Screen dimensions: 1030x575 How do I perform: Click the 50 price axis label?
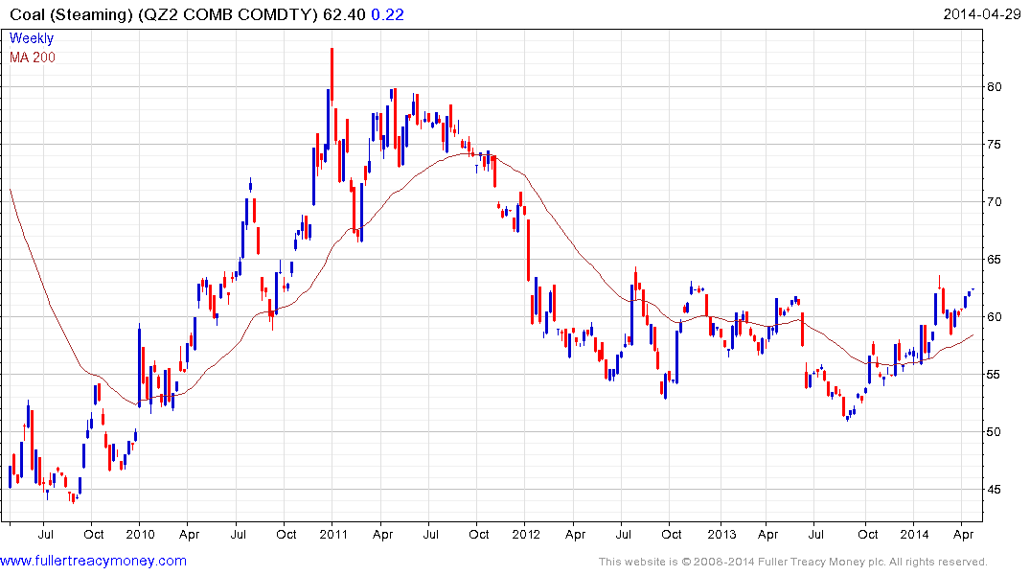tap(994, 432)
